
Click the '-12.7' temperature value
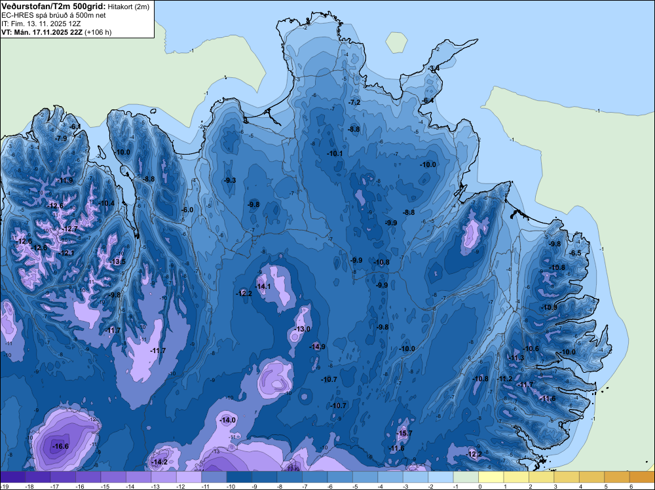(x=69, y=229)
